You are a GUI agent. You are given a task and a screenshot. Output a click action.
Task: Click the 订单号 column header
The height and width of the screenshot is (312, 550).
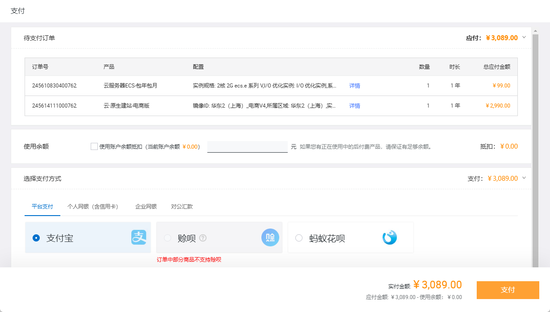click(40, 67)
